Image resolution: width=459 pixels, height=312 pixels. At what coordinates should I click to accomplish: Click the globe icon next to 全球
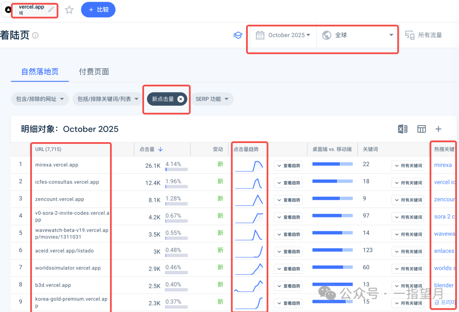coord(326,35)
